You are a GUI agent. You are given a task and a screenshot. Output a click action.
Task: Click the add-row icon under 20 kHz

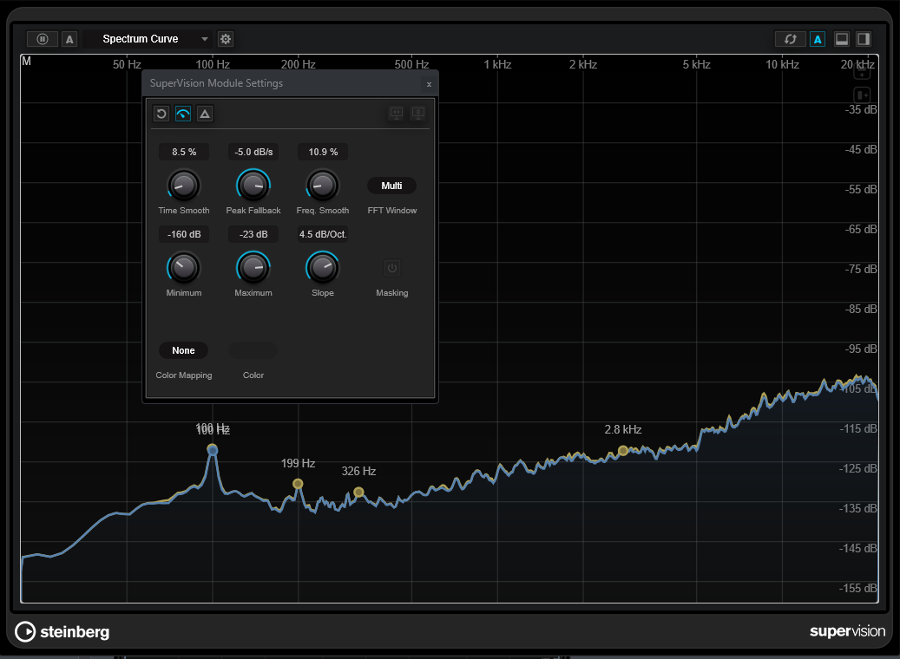(x=862, y=73)
